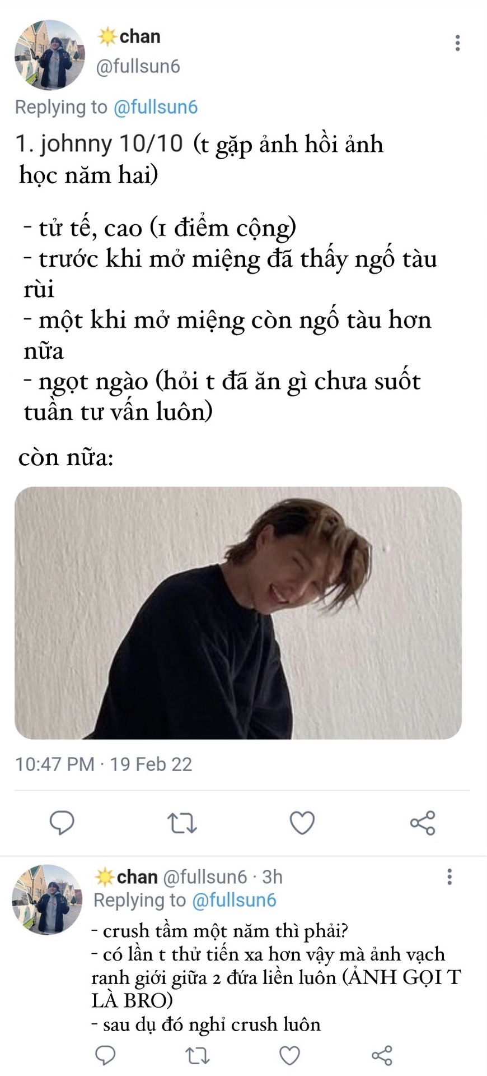Open the second tweet's three-dot menu
This screenshot has height=1076, width=487.
click(449, 877)
